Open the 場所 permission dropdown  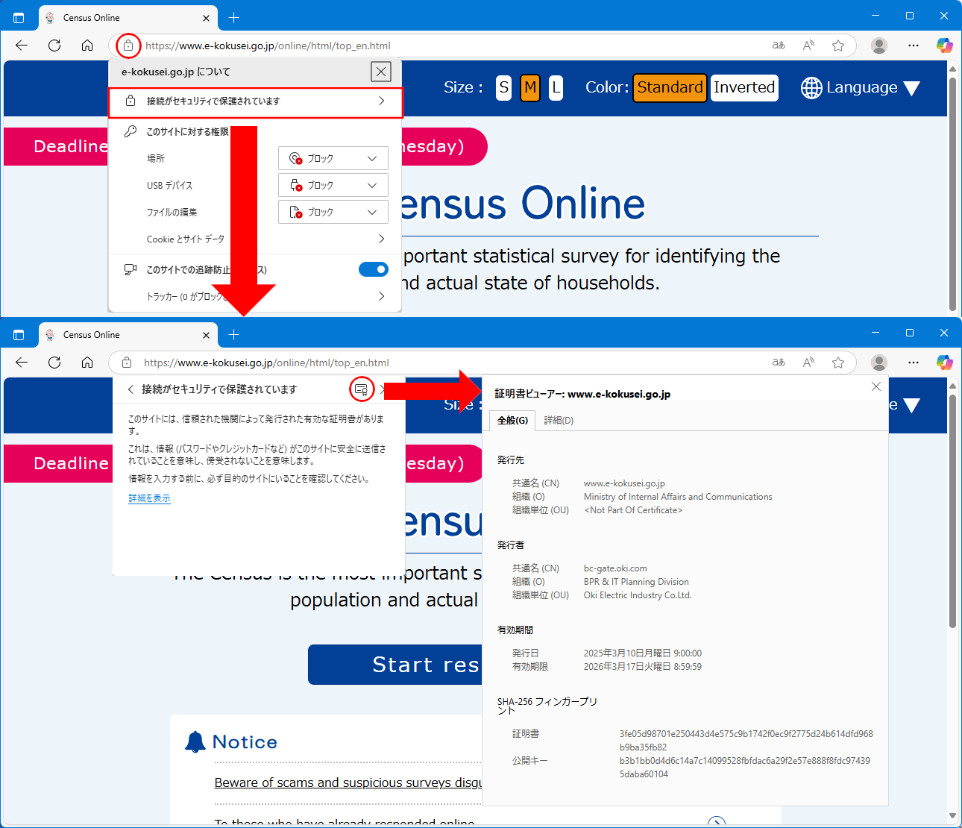point(333,158)
